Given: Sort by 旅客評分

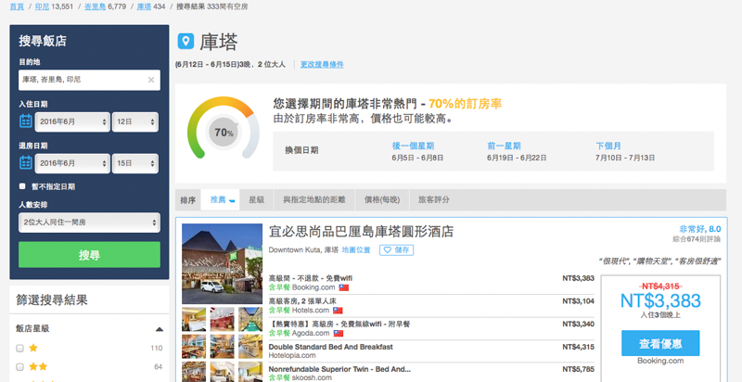Looking at the screenshot, I should click(433, 200).
